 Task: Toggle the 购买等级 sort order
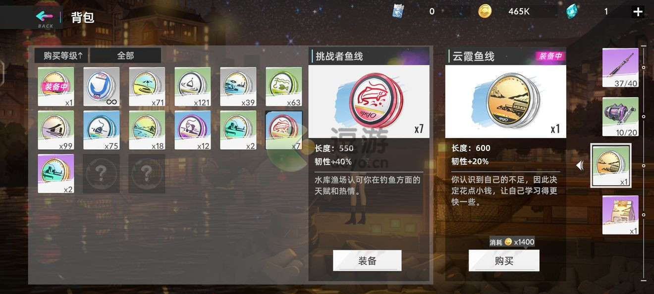[x=61, y=55]
